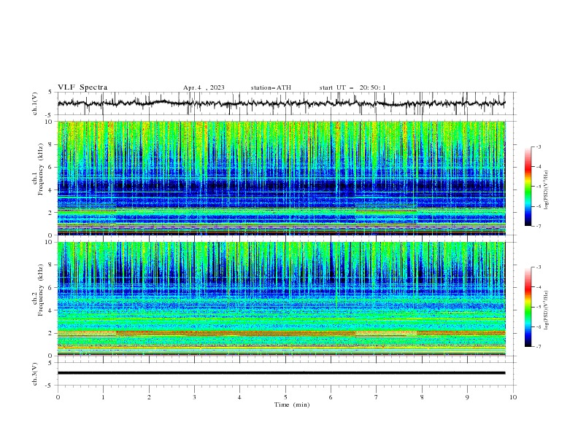Click "-5" on the ch.1 color scale
The width and height of the screenshot is (578, 446).
[x=539, y=187]
